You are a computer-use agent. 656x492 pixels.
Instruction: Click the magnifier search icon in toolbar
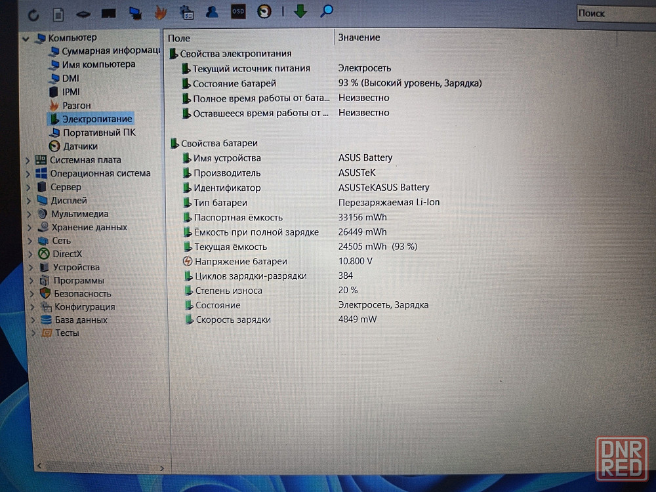pos(327,11)
